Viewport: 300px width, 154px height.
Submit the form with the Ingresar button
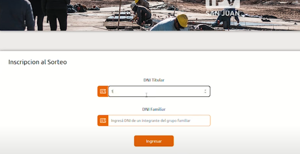154,141
